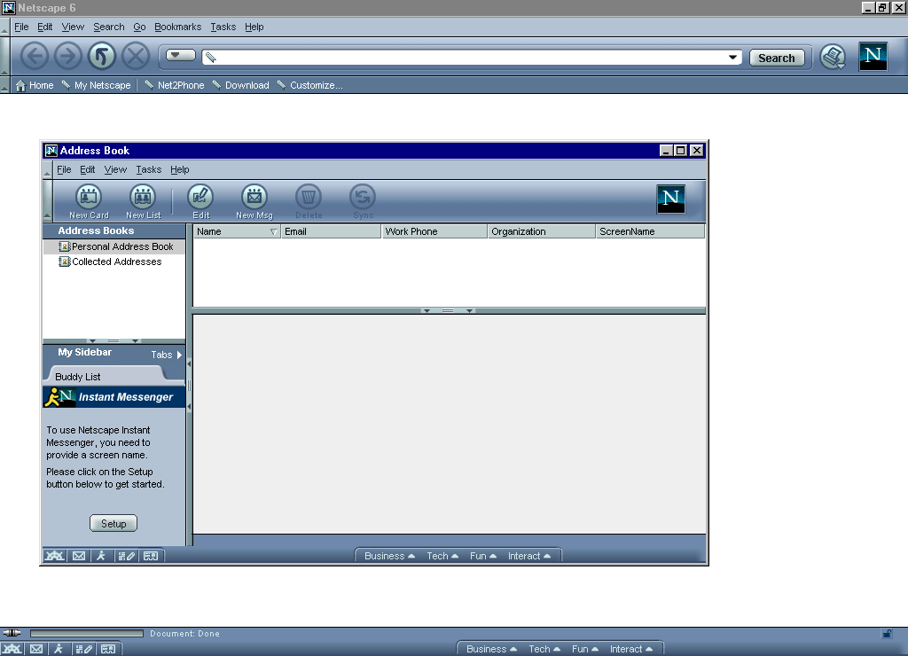Viewport: 908px width, 656px height.
Task: Open Fun menu in Address Book taskbar
Action: coord(483,556)
